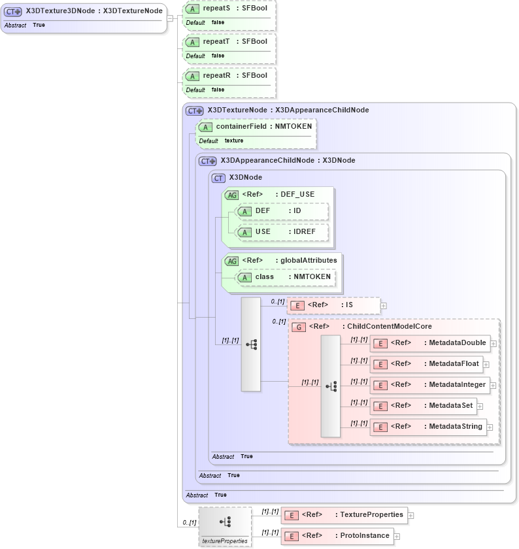Image resolution: width=519 pixels, height=549 pixels.
Task: Click the E icon of TextureProperties
Action: (x=292, y=516)
